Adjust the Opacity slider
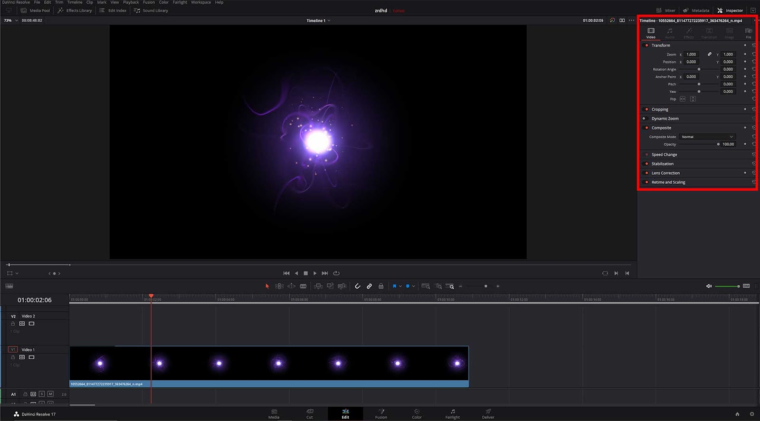The image size is (760, 421). 698,144
